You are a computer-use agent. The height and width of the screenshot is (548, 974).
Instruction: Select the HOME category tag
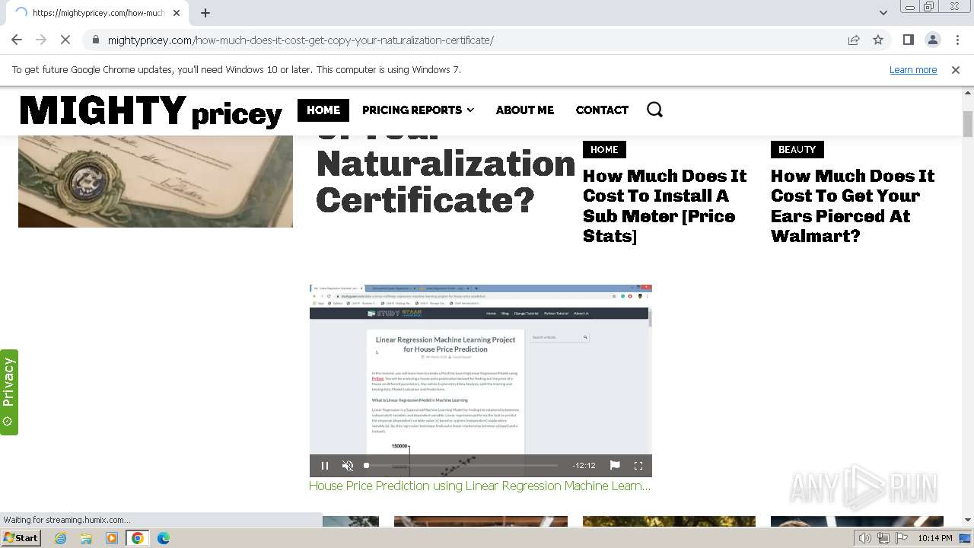tap(604, 150)
